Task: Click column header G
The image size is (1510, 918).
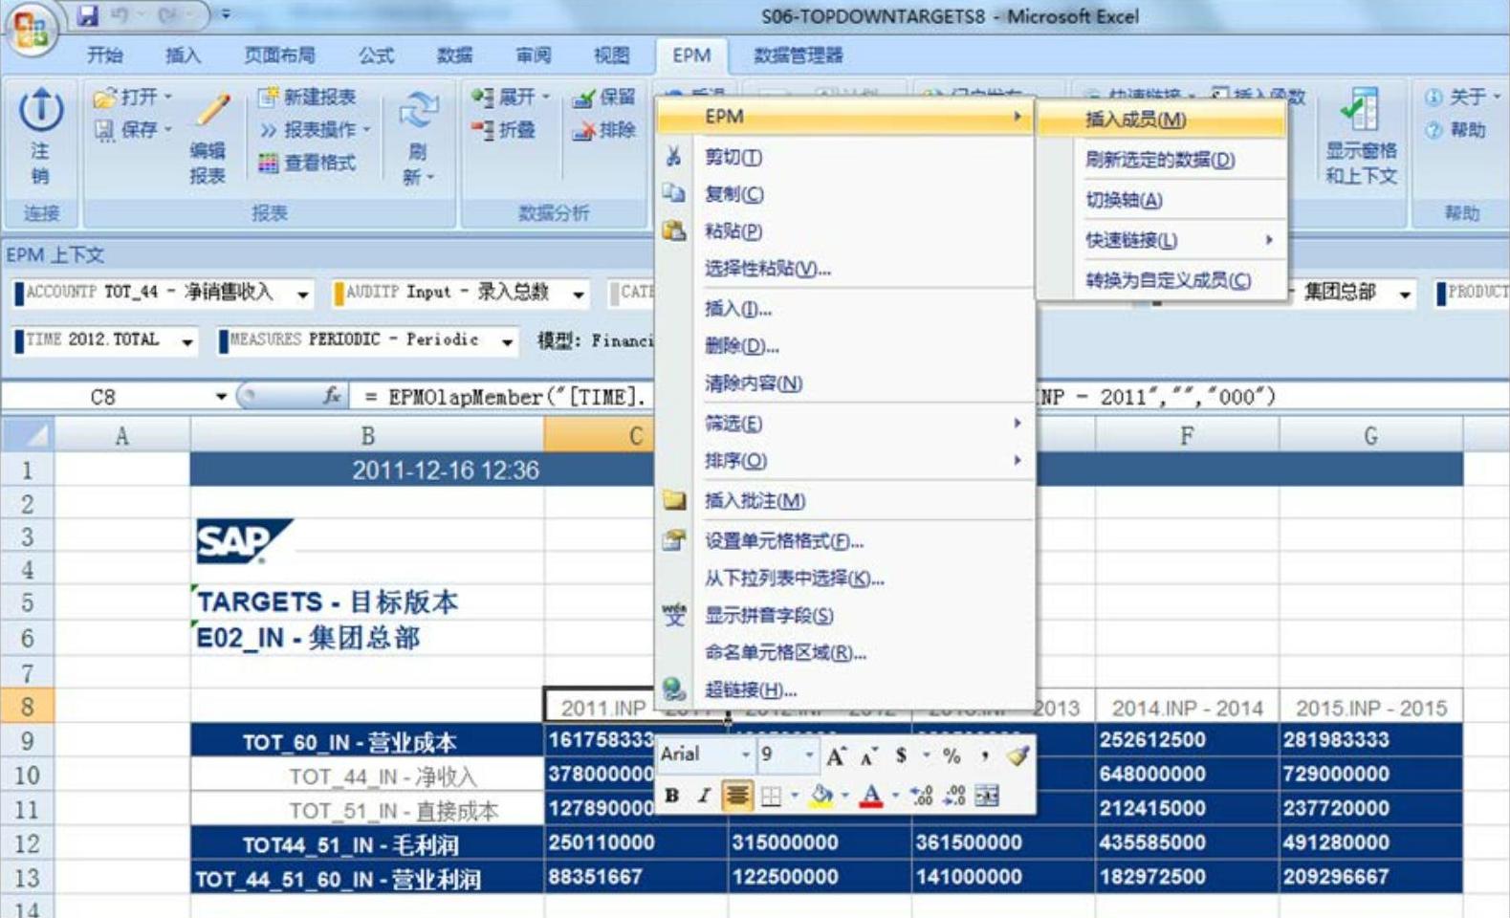Action: (x=1370, y=436)
